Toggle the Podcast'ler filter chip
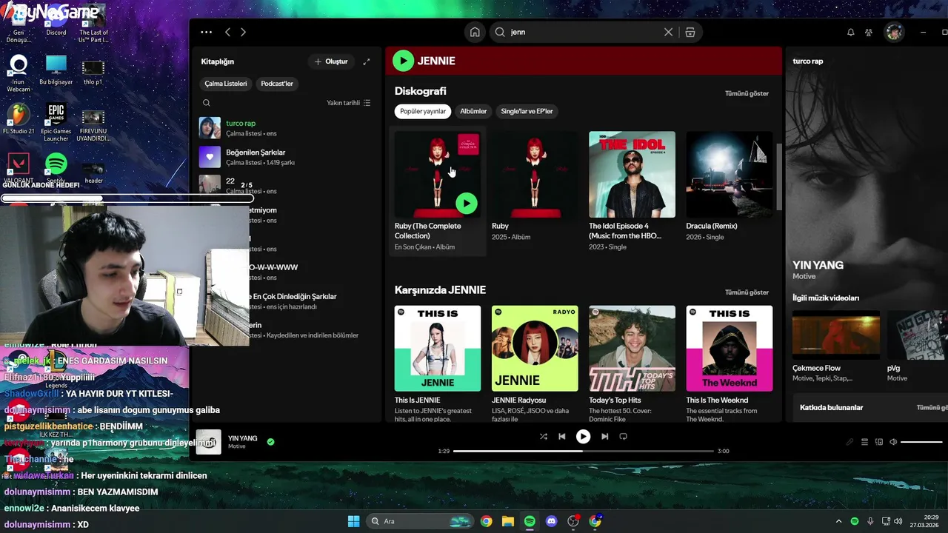Image resolution: width=948 pixels, height=533 pixels. pyautogui.click(x=277, y=84)
